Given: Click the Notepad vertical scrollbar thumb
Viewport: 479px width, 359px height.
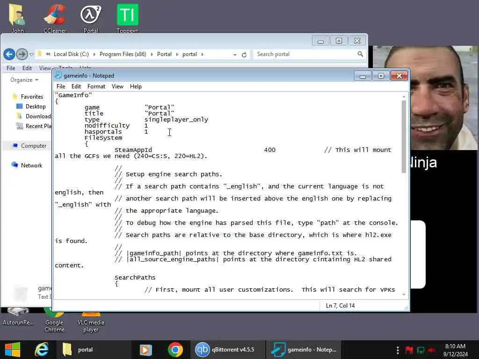Looking at the screenshot, I should pyautogui.click(x=404, y=137).
